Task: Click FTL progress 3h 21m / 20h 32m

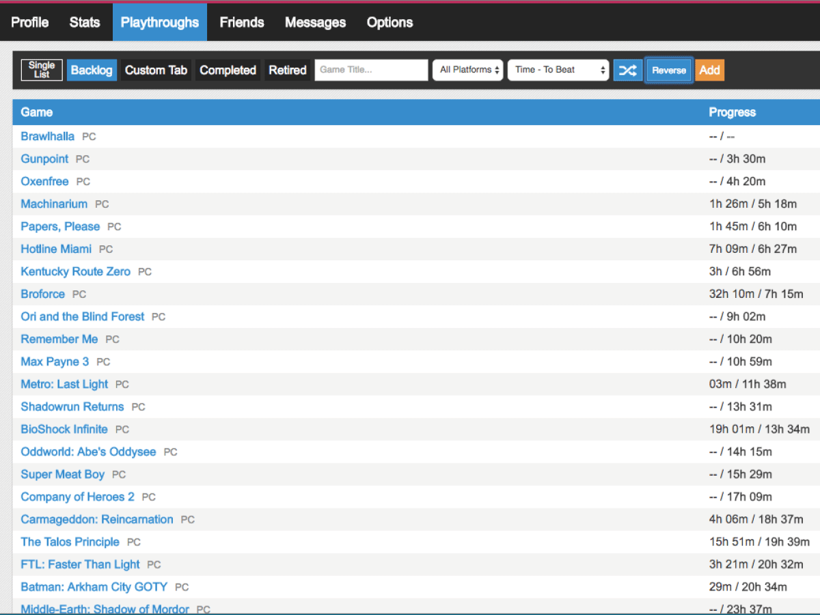Action: (756, 564)
